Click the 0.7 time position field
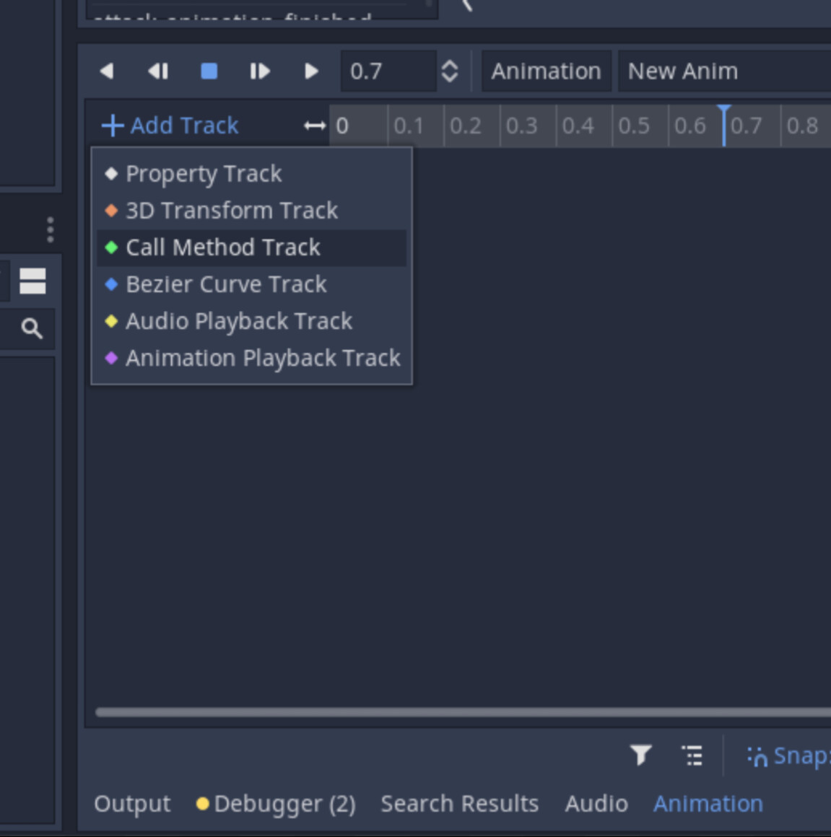The height and width of the screenshot is (837, 831). [388, 71]
